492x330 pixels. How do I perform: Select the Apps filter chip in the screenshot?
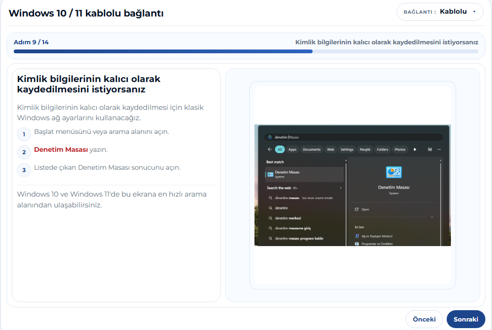292,149
